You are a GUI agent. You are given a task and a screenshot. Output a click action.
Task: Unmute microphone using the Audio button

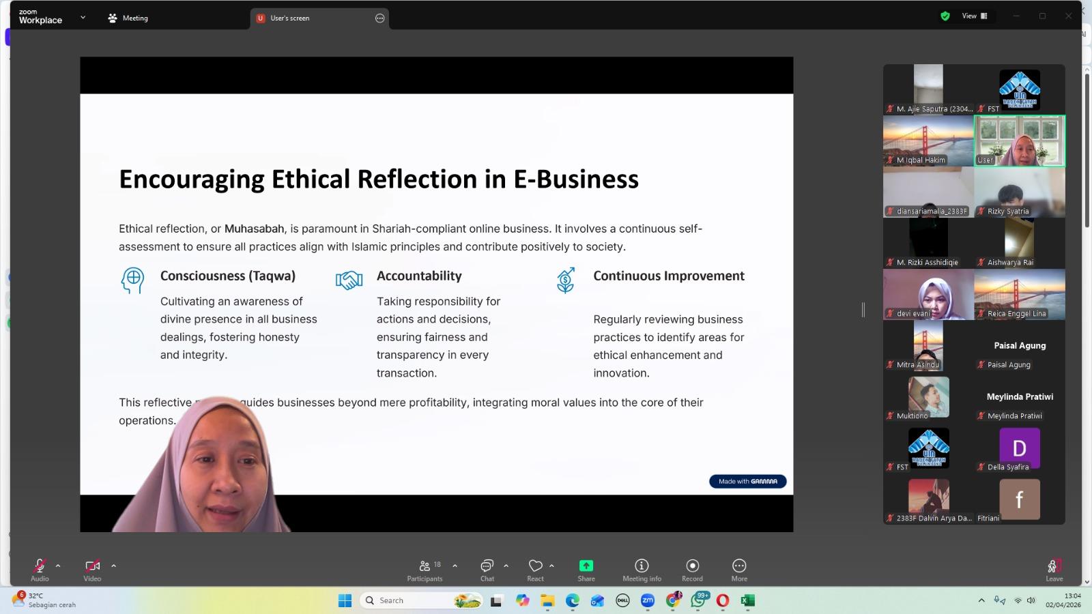coord(40,570)
